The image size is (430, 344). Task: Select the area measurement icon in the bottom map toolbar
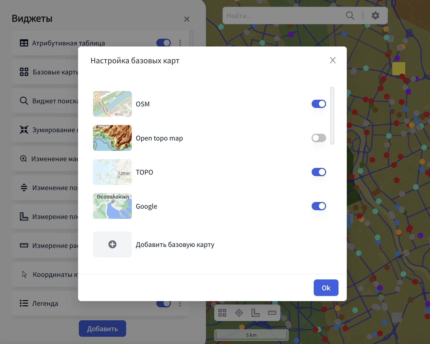coord(256,313)
